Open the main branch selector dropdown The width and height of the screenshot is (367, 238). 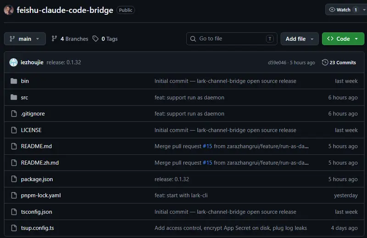(25, 39)
